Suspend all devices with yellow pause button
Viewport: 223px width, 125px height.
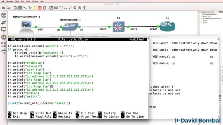click(x=35, y=8)
